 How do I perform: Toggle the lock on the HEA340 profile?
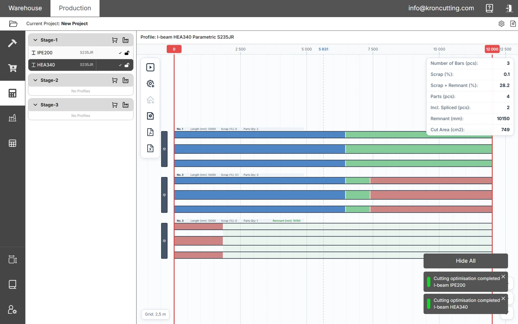(127, 65)
